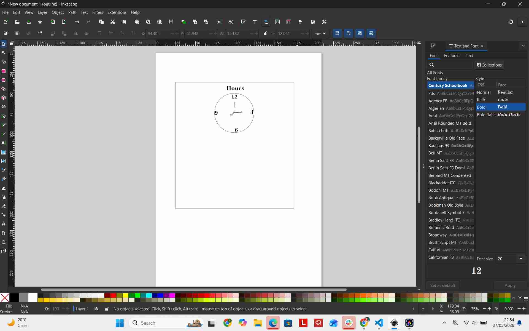Screen dimensions: 529x331
Task: Toggle Layer 1 visibility eye
Action: [96, 309]
